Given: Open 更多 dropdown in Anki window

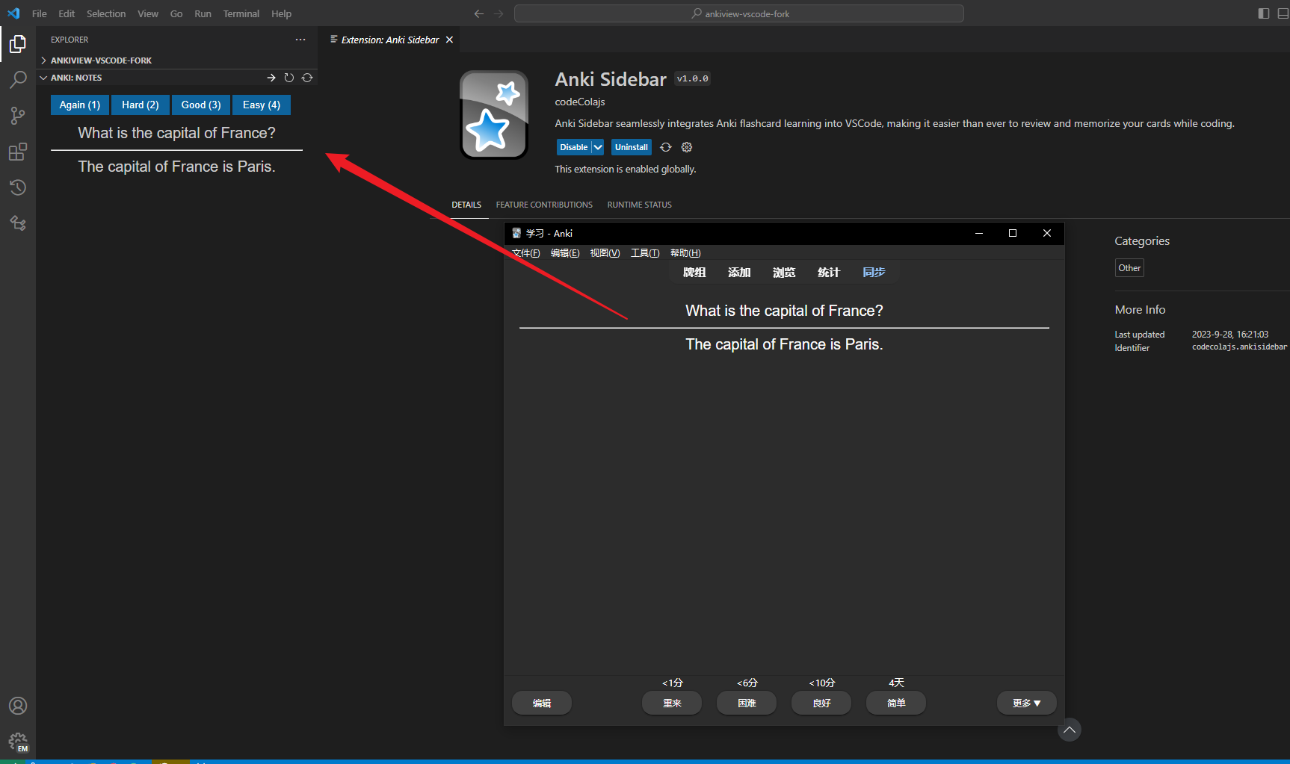Looking at the screenshot, I should coord(1026,703).
